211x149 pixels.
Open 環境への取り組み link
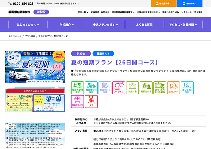coord(170,12)
